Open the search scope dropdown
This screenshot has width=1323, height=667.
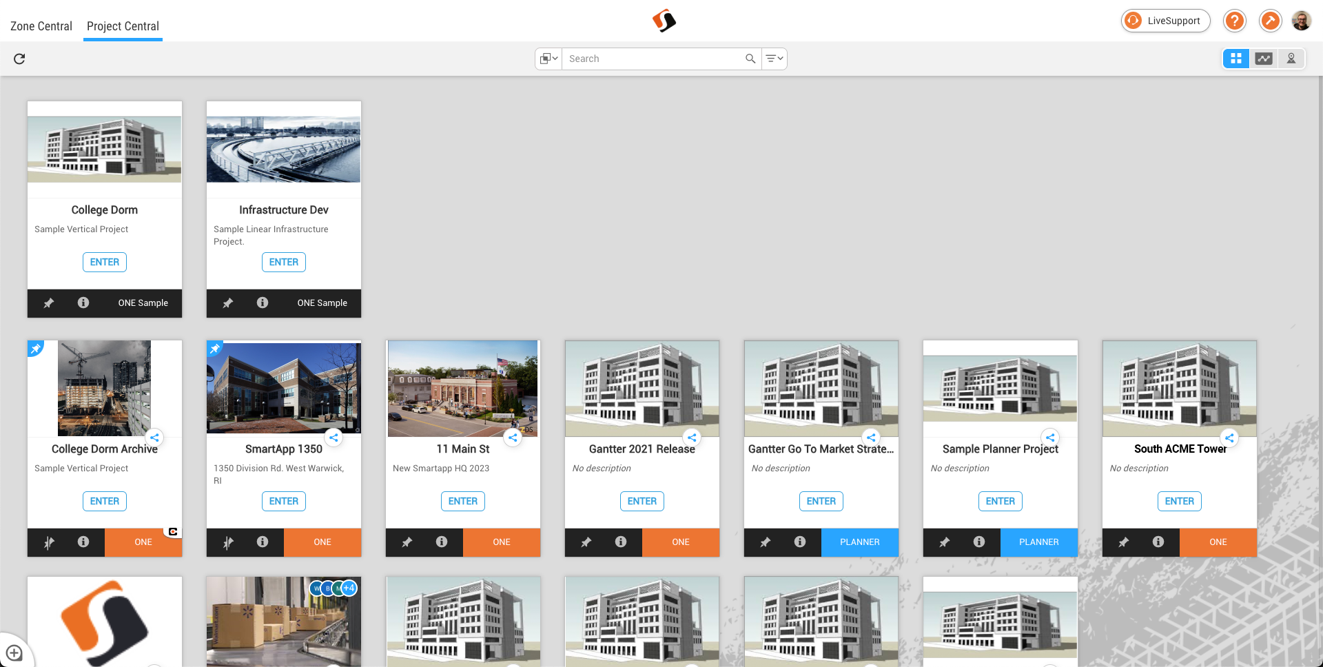(x=548, y=59)
